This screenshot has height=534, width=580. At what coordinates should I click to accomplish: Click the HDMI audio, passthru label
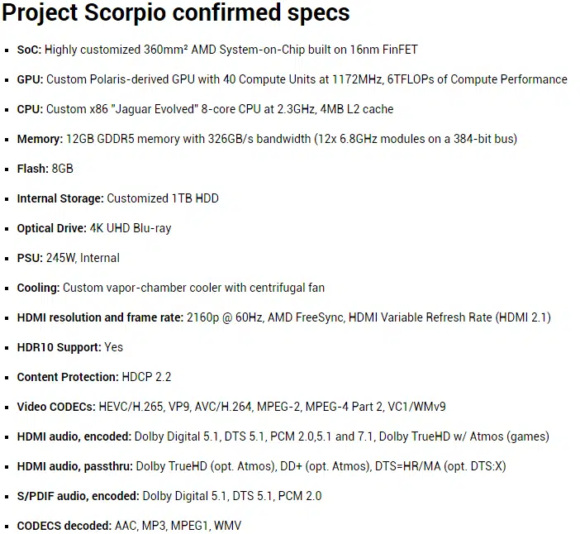74,467
